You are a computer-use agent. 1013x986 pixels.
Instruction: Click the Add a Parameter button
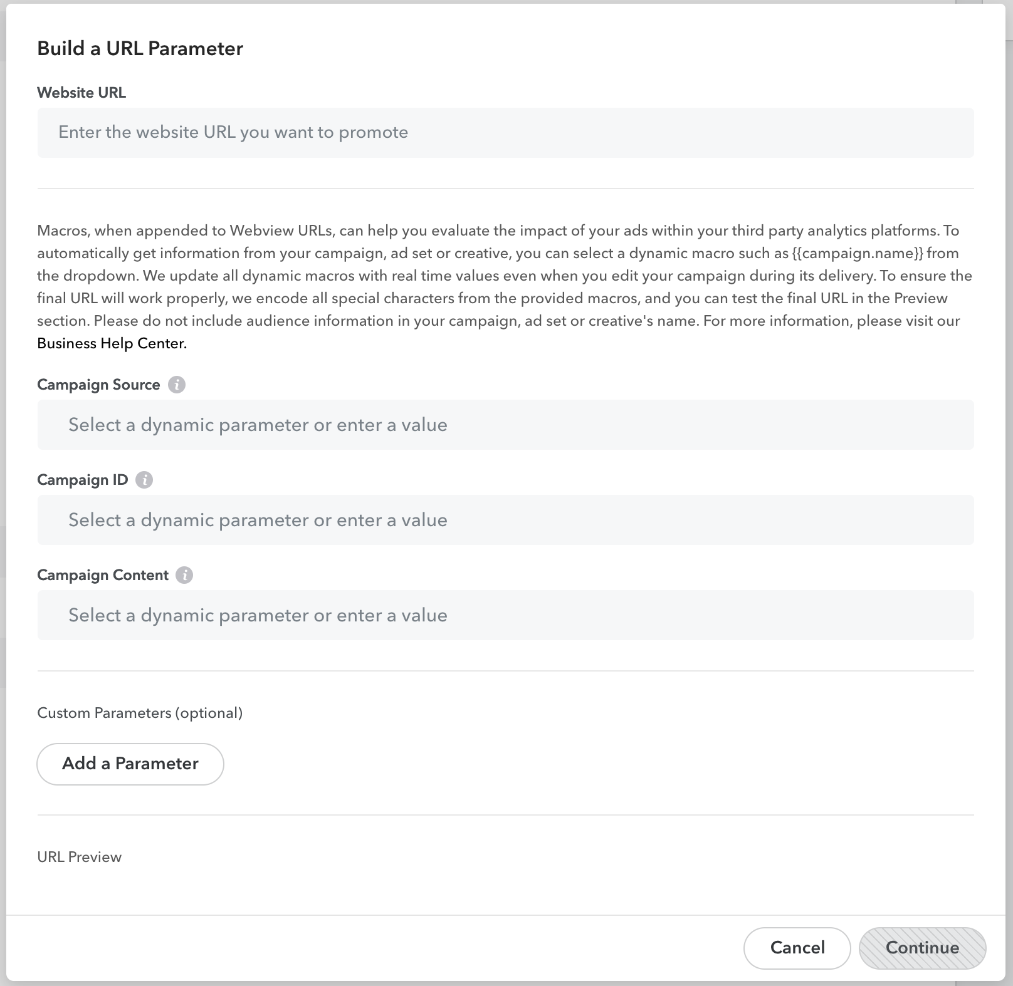[130, 764]
